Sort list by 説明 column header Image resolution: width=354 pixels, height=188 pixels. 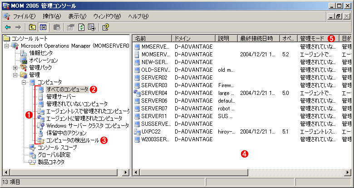(x=226, y=39)
